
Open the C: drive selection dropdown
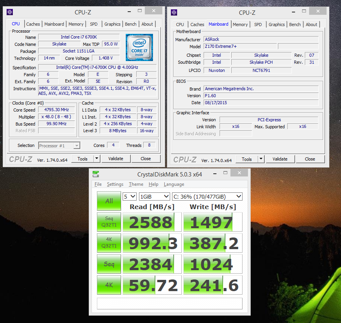[x=207, y=197]
